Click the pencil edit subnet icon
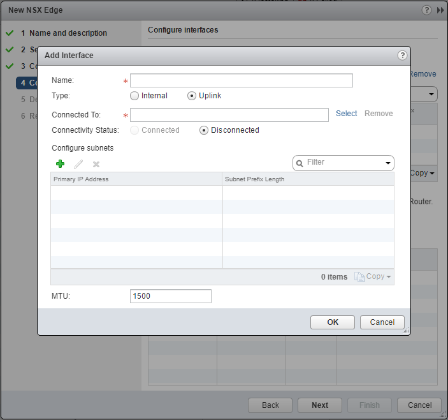 78,164
